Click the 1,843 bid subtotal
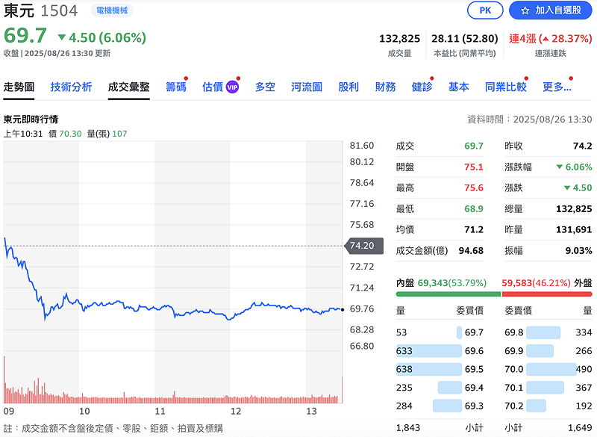Image resolution: width=597 pixels, height=437 pixels. (x=407, y=428)
